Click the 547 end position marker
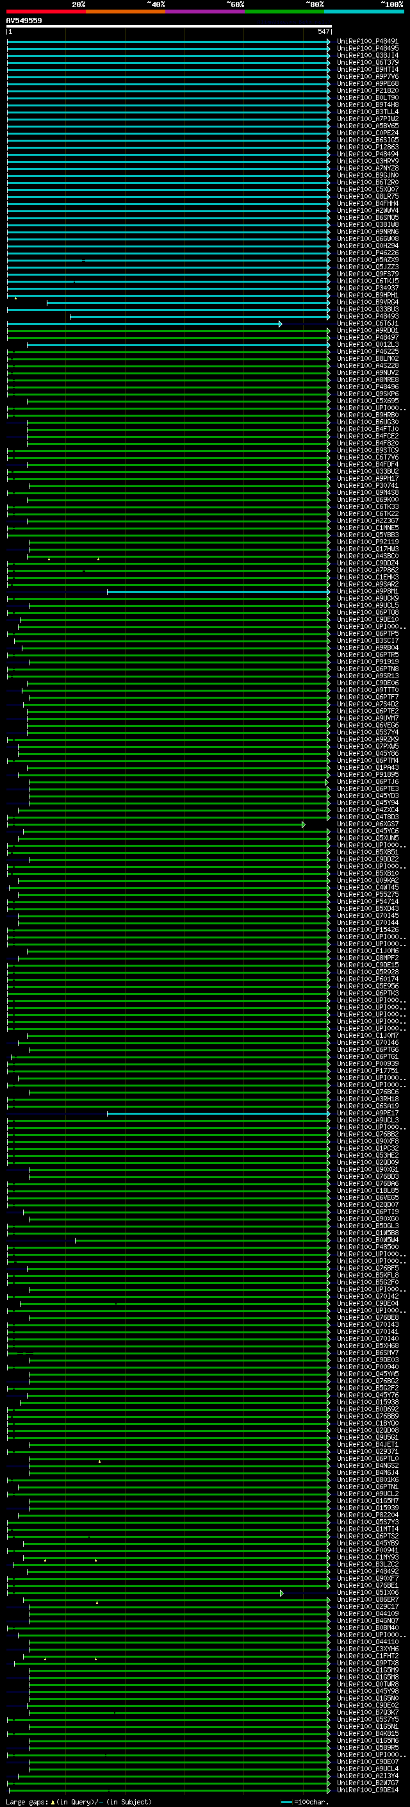This screenshot has height=1807, width=410. coord(323,31)
